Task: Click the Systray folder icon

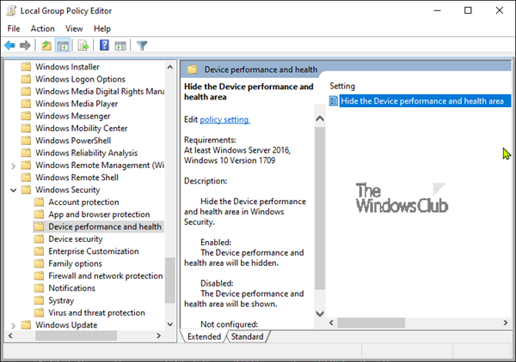Action: (x=40, y=300)
